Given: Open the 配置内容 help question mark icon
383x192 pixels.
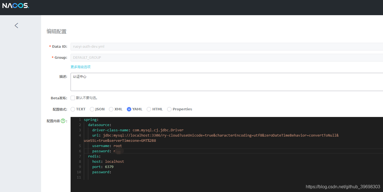Looking at the screenshot, I should (63, 121).
